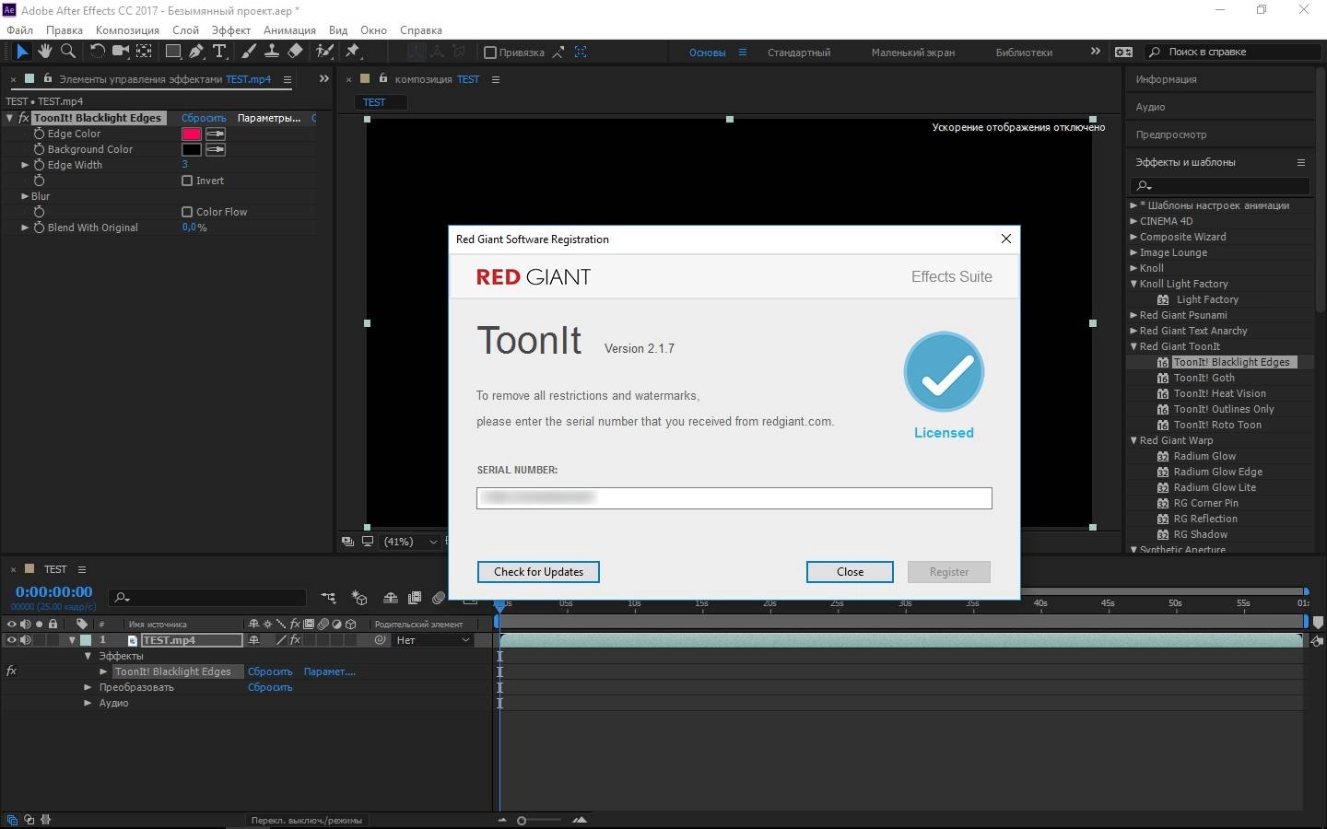Expand the Blur property group

(25, 196)
